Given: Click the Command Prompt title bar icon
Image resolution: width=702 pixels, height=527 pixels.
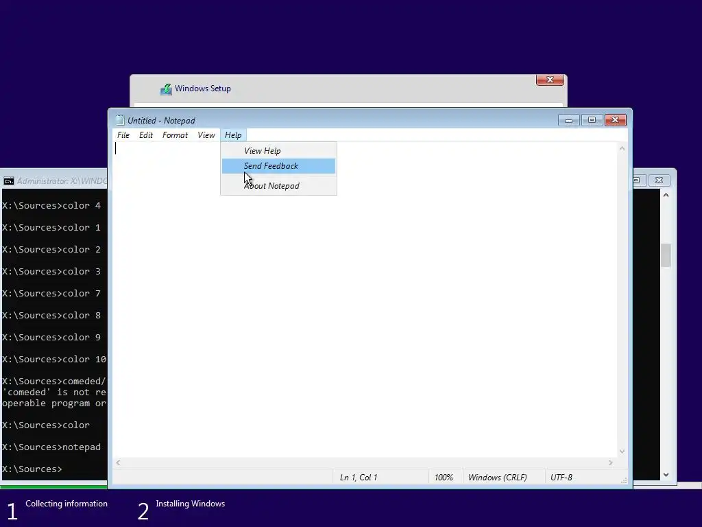Looking at the screenshot, I should pos(8,181).
